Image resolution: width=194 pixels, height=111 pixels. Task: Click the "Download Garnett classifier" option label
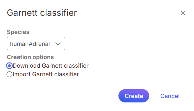51,66
